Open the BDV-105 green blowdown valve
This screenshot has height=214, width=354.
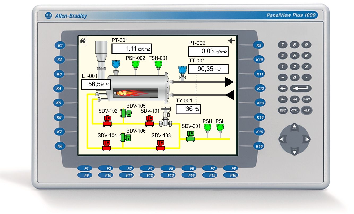click(x=126, y=113)
